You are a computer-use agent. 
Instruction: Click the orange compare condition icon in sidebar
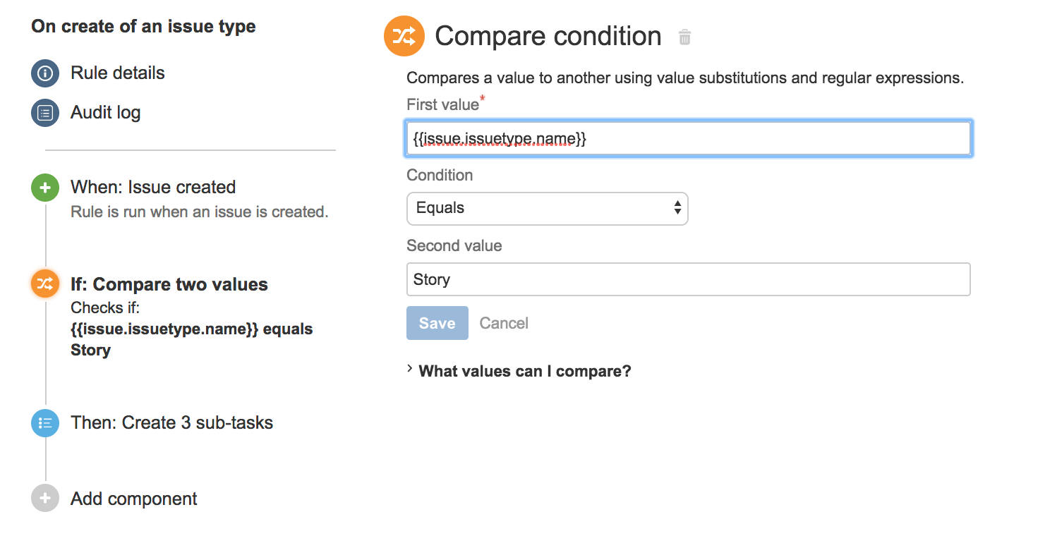point(45,284)
